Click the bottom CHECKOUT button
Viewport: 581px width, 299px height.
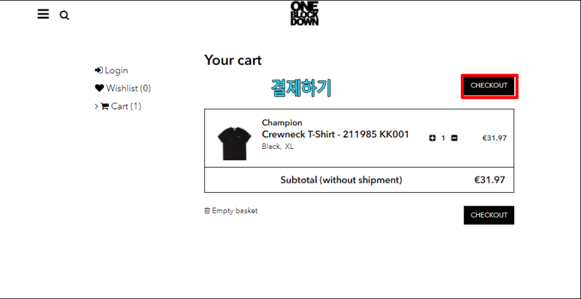pos(489,216)
